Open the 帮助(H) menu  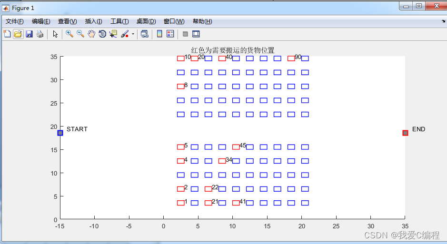202,21
